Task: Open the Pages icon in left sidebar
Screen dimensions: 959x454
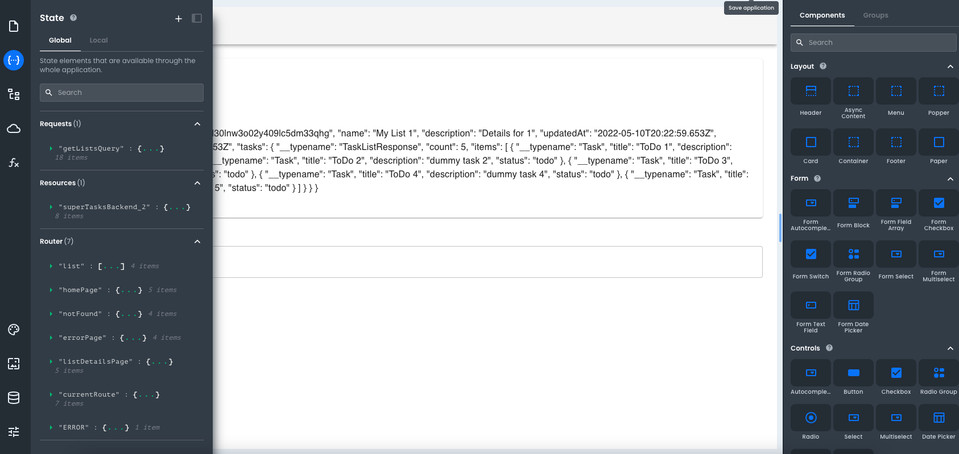Action: 14,26
